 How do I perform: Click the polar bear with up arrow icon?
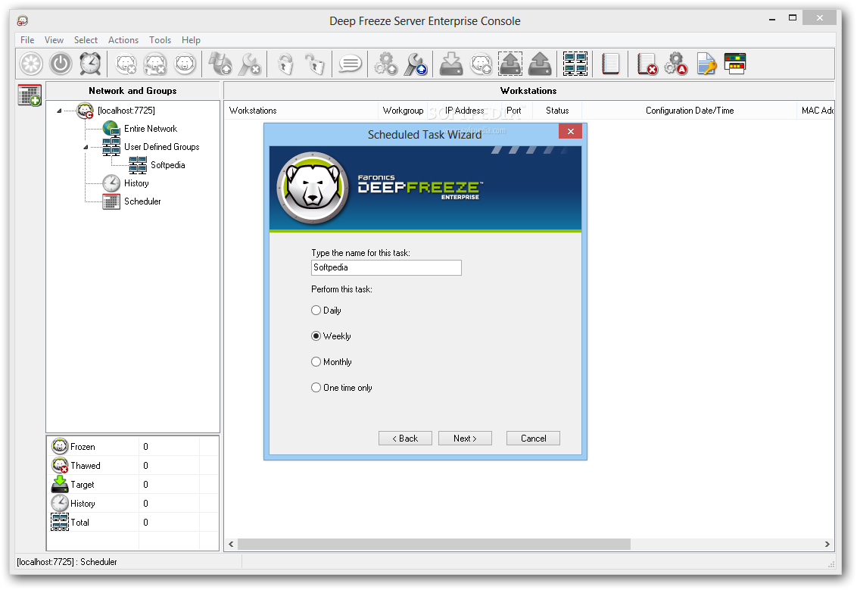(x=481, y=64)
